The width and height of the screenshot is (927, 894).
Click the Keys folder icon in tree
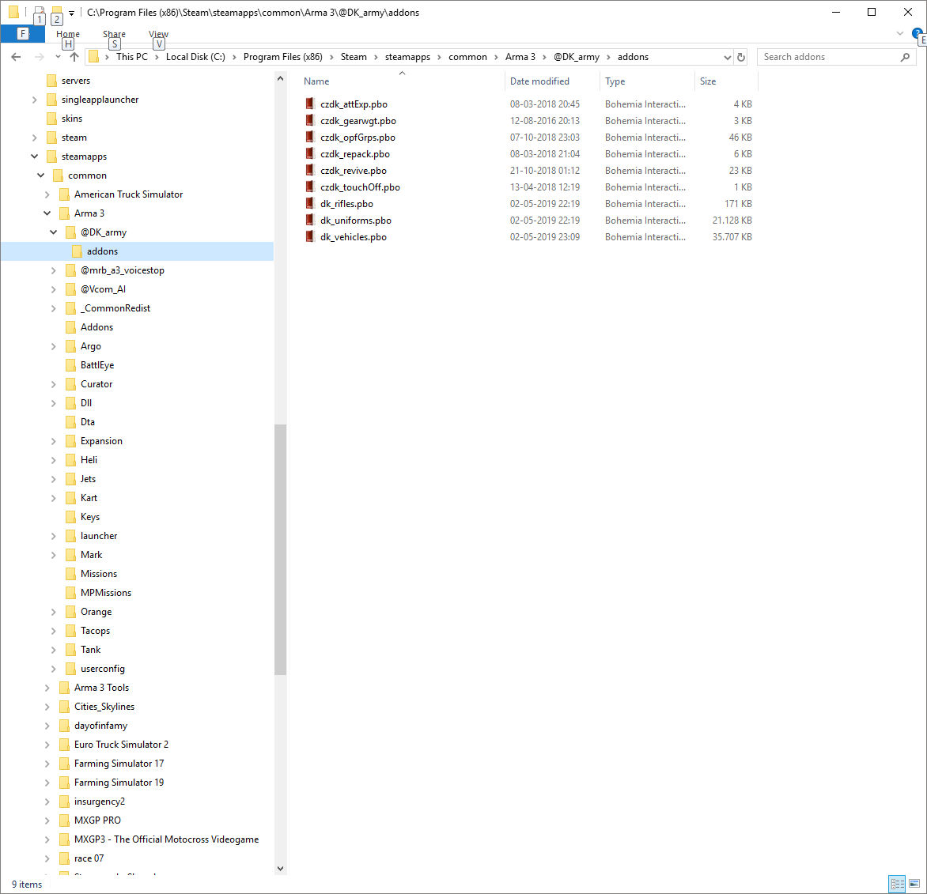pyautogui.click(x=70, y=517)
